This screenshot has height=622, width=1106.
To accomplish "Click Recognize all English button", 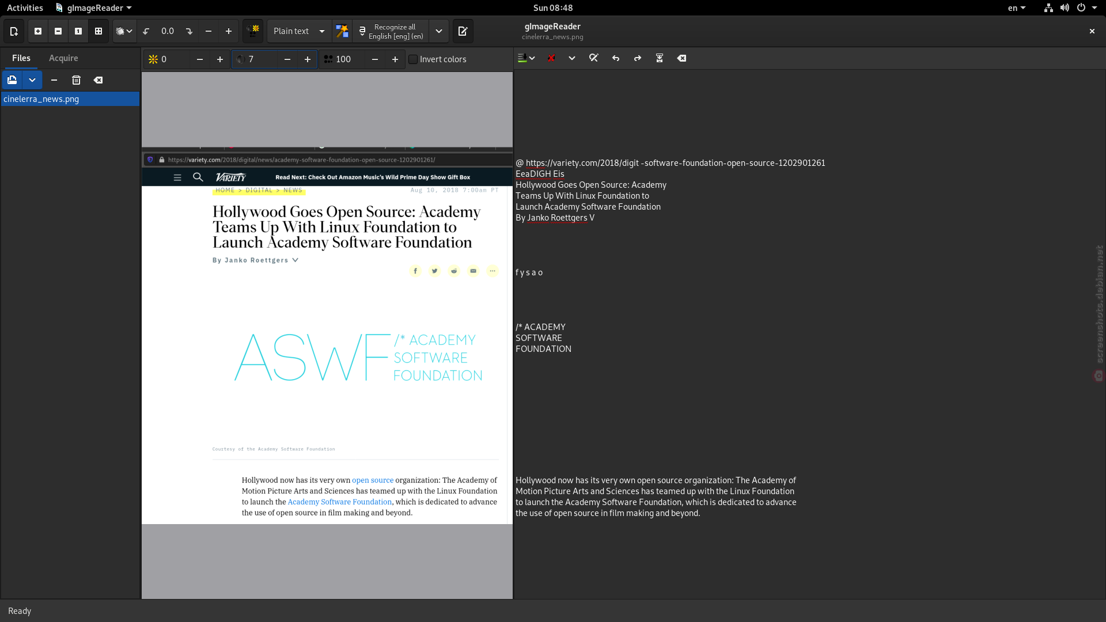I will 391,31.
